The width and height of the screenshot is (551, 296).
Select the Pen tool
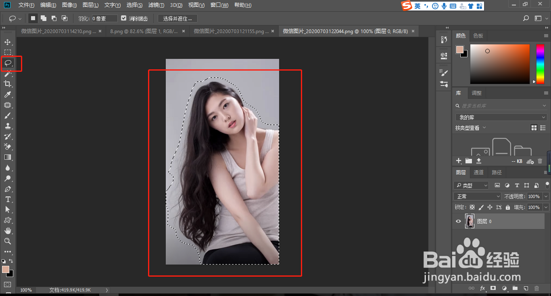[7, 189]
